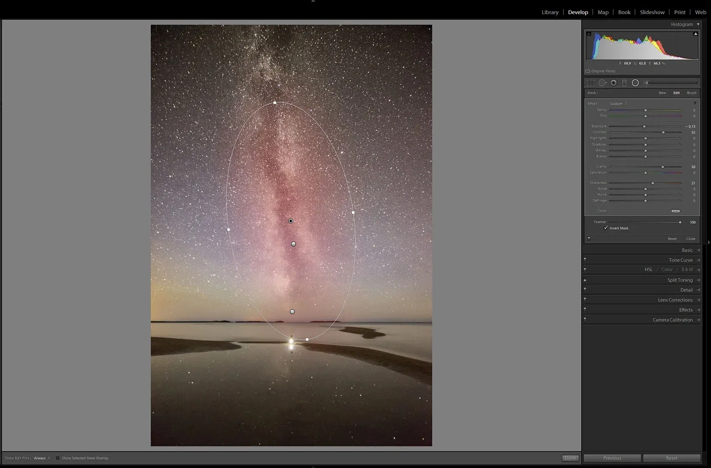Click the Original Photo icon
Screen dimensions: 711x468
588,71
